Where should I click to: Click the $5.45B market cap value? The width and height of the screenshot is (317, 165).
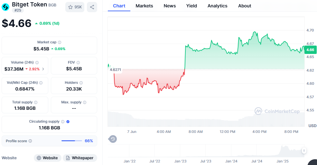coord(41,49)
